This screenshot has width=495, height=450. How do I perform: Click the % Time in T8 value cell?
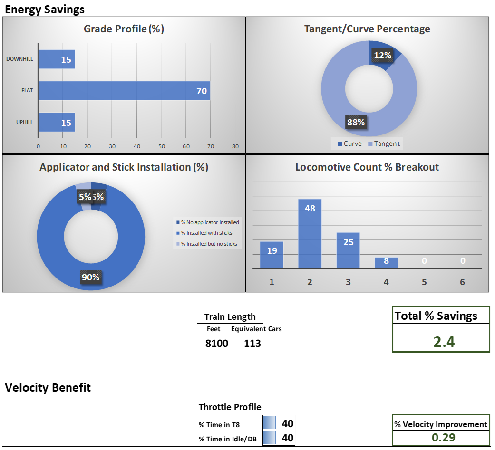point(279,424)
